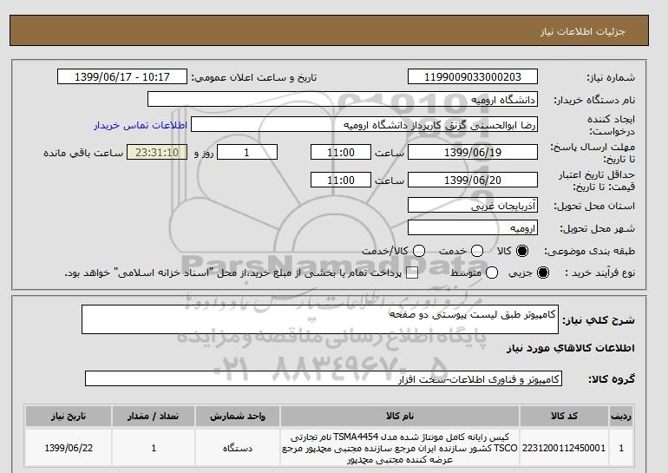Click the ردیف column header
This screenshot has width=668, height=473.
point(621,416)
